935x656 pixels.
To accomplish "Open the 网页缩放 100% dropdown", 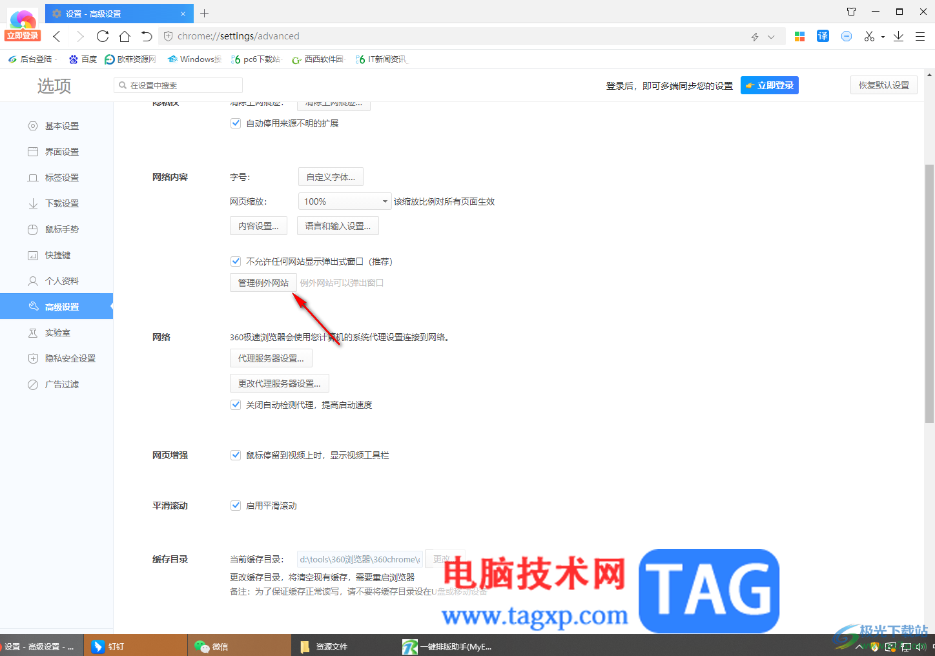I will (344, 201).
